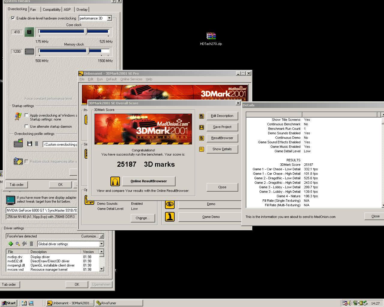Click the magnifier icon in Driver settings

click(18, 244)
